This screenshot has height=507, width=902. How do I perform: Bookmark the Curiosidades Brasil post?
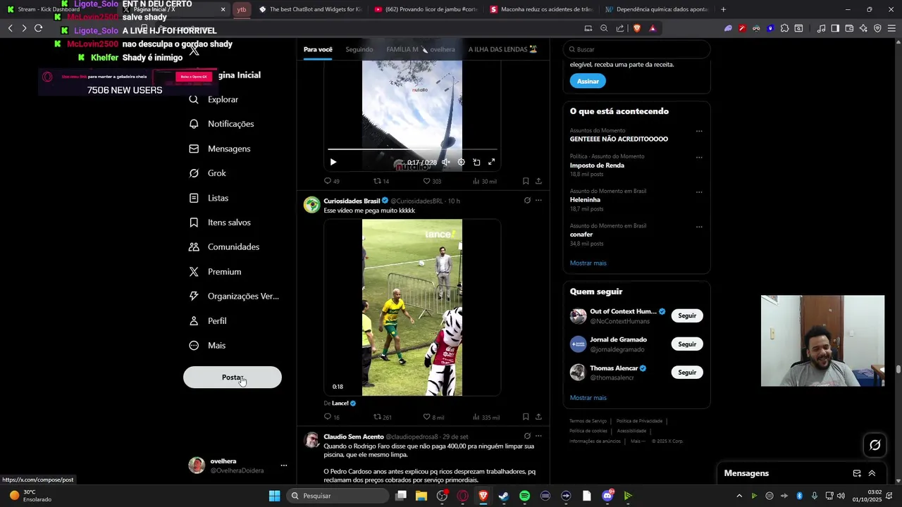coord(526,417)
